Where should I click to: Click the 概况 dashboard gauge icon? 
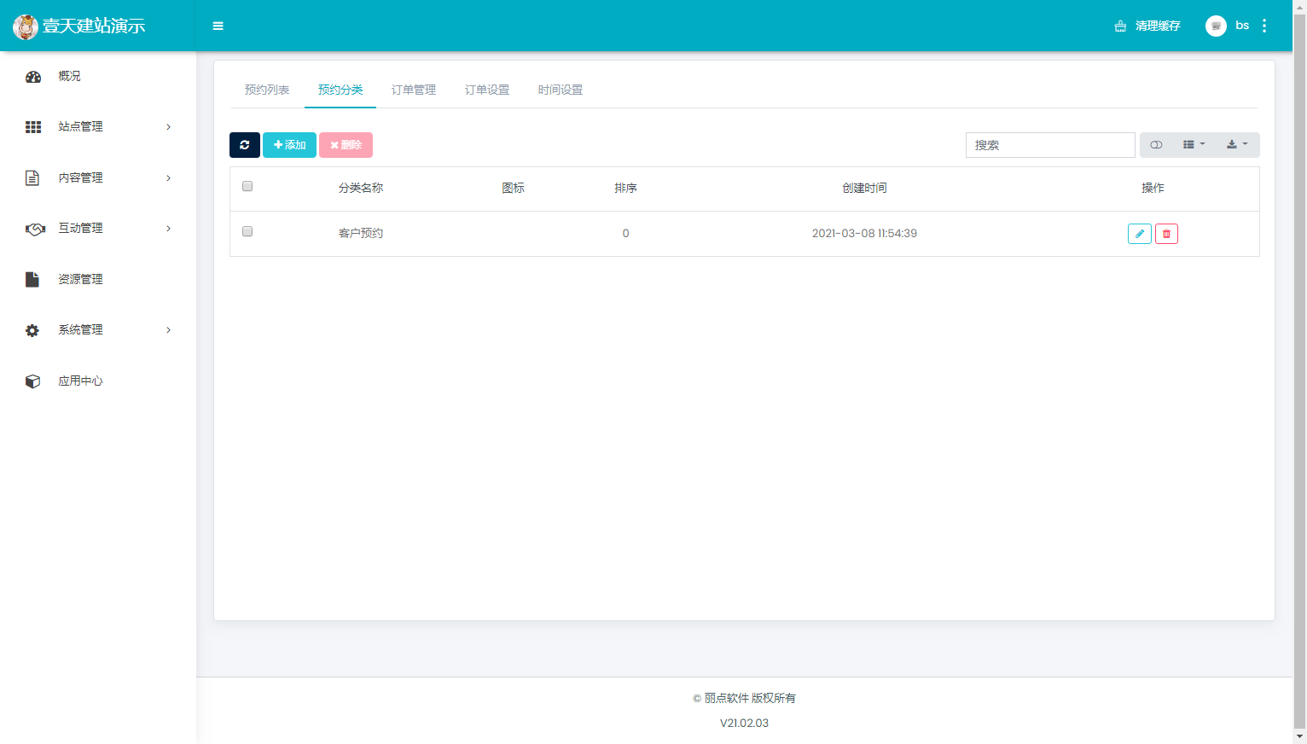[33, 77]
